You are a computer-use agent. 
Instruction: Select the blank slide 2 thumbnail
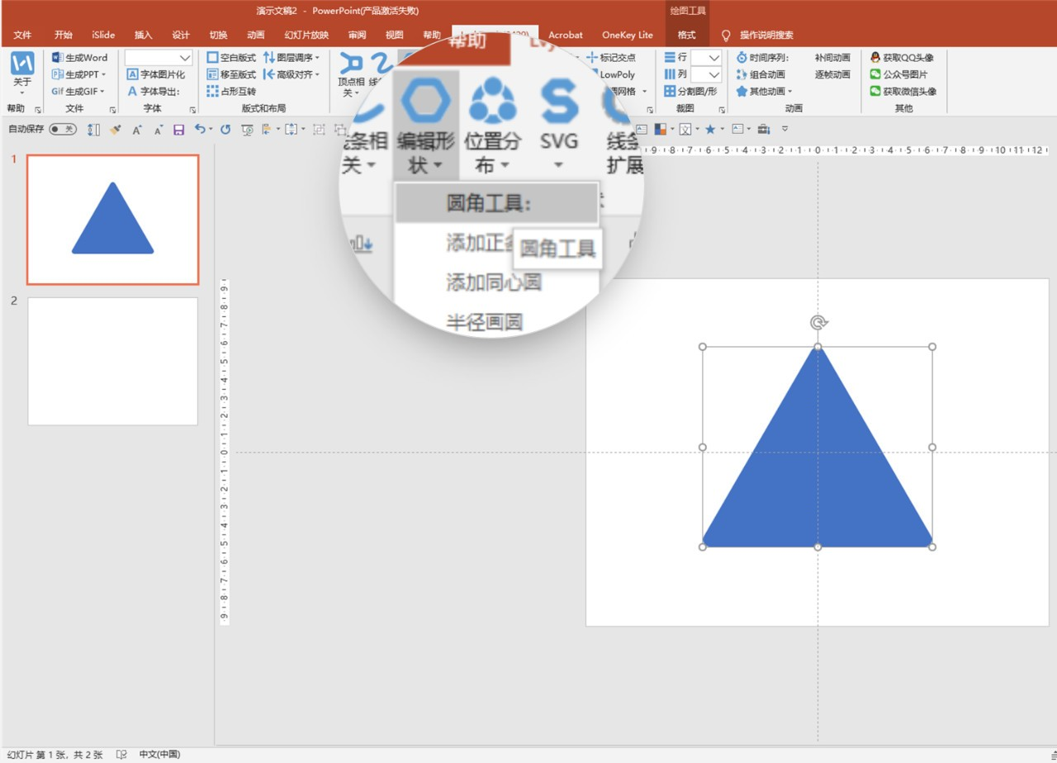click(113, 362)
